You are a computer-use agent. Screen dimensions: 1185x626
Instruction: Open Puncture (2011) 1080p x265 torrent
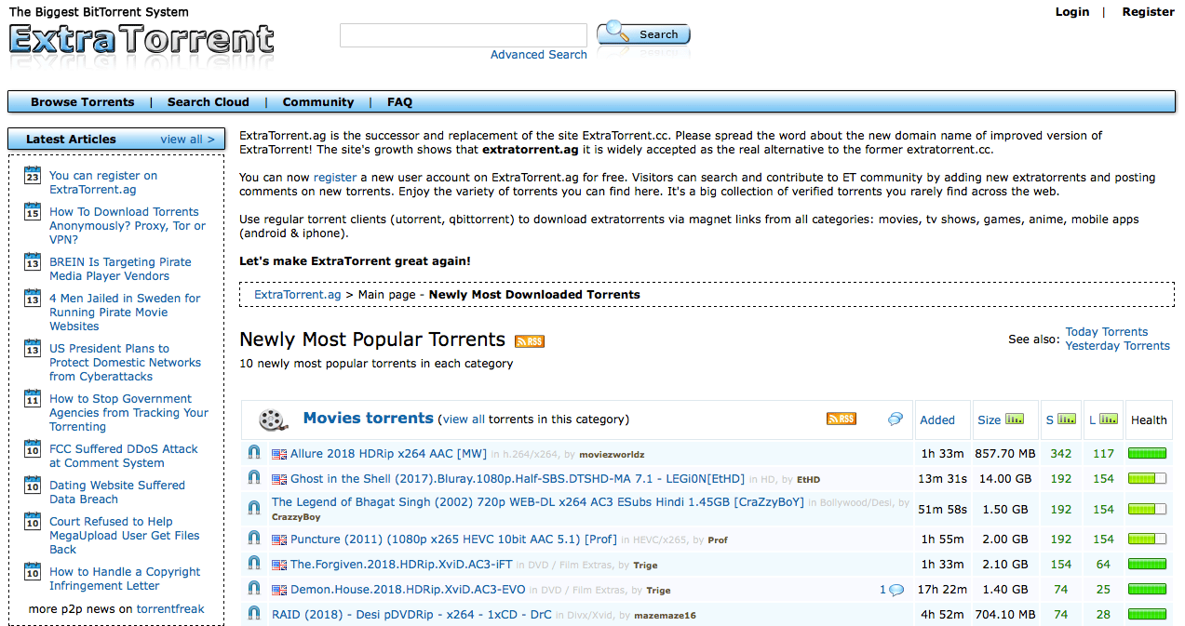click(454, 539)
